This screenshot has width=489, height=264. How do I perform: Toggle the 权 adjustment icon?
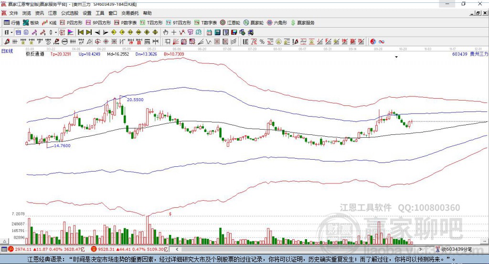coord(62,32)
